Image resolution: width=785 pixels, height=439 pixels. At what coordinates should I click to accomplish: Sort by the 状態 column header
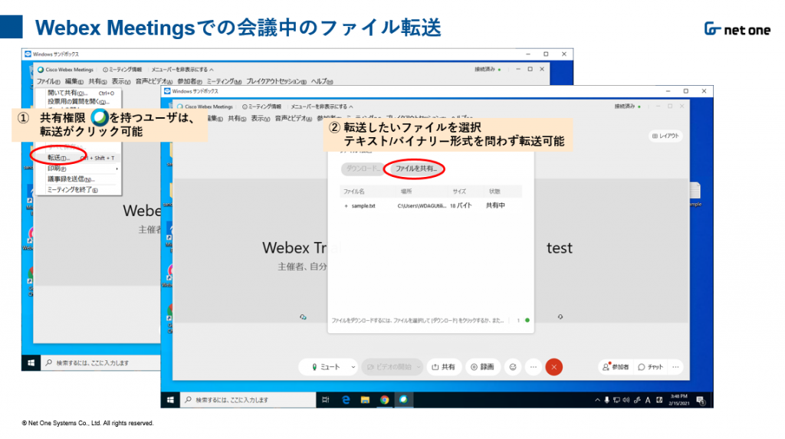click(x=494, y=192)
